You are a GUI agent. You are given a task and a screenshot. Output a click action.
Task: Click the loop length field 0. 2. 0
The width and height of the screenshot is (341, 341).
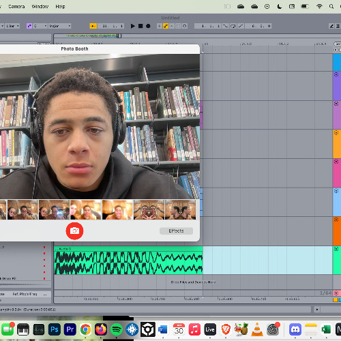258,26
